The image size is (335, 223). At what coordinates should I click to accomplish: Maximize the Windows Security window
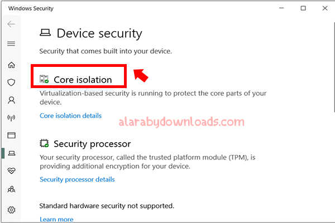[x=303, y=8]
